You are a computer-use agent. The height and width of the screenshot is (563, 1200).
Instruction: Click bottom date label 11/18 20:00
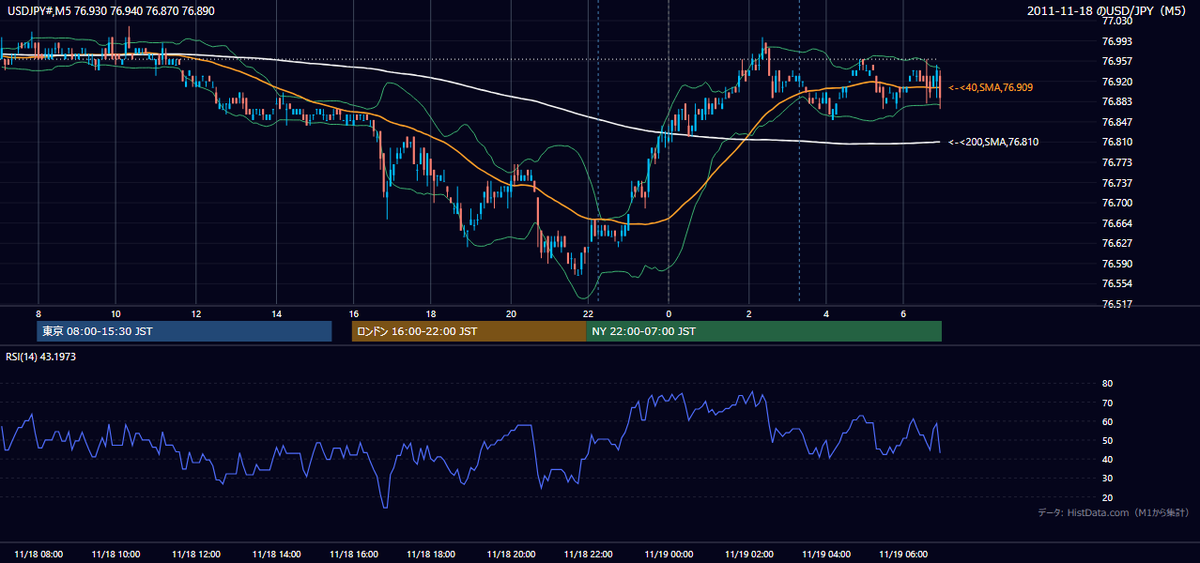[x=510, y=554]
